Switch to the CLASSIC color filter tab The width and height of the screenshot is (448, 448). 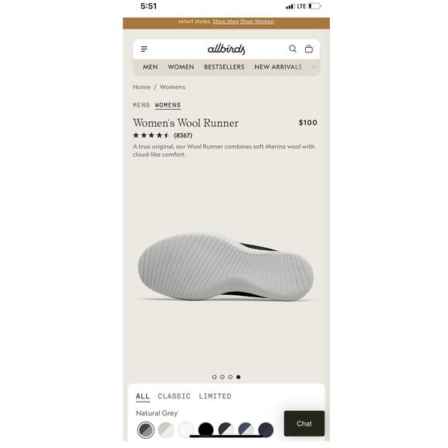pyautogui.click(x=175, y=396)
